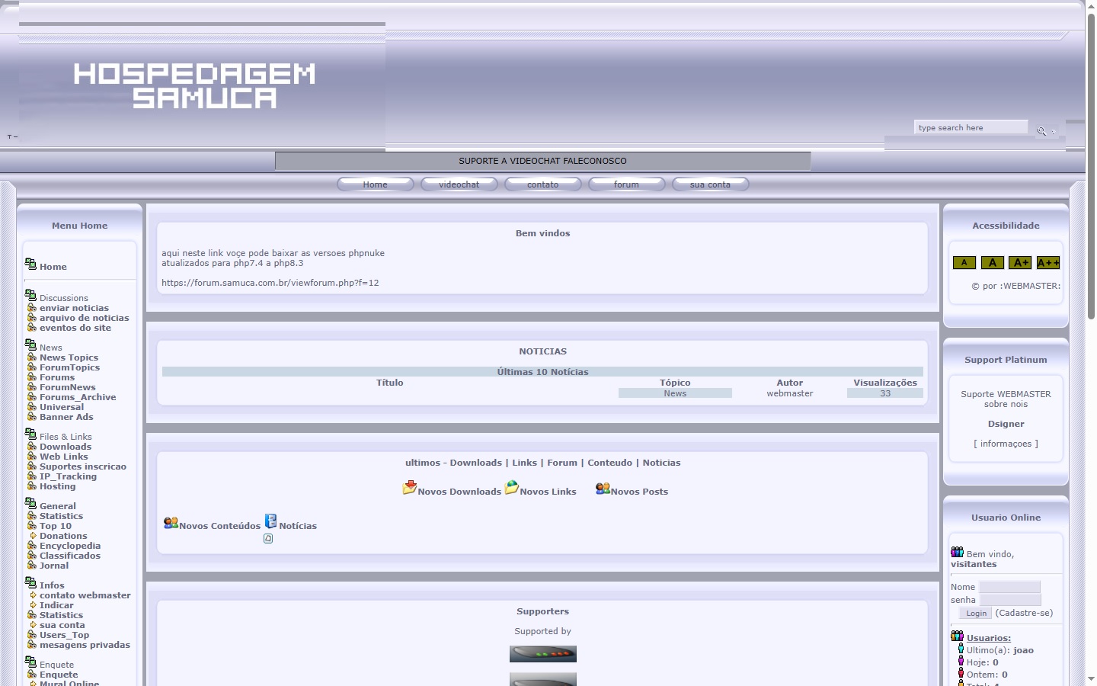Click the small page icon below Notícias
Viewport: 1097px width, 686px height.
268,539
